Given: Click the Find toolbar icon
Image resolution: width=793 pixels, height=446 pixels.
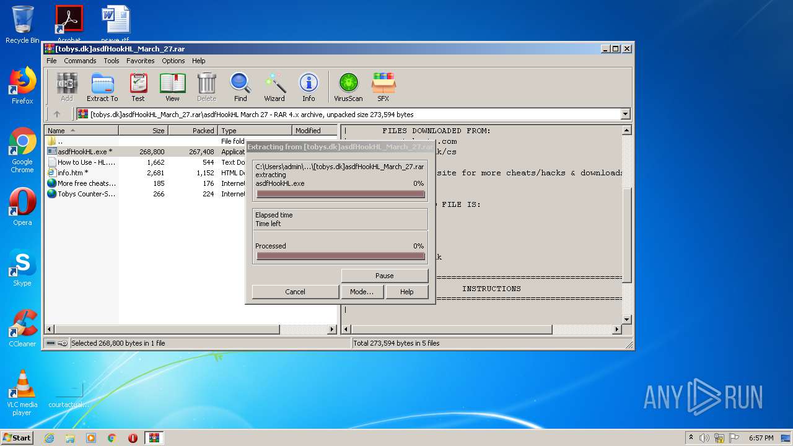Looking at the screenshot, I should coord(240,87).
